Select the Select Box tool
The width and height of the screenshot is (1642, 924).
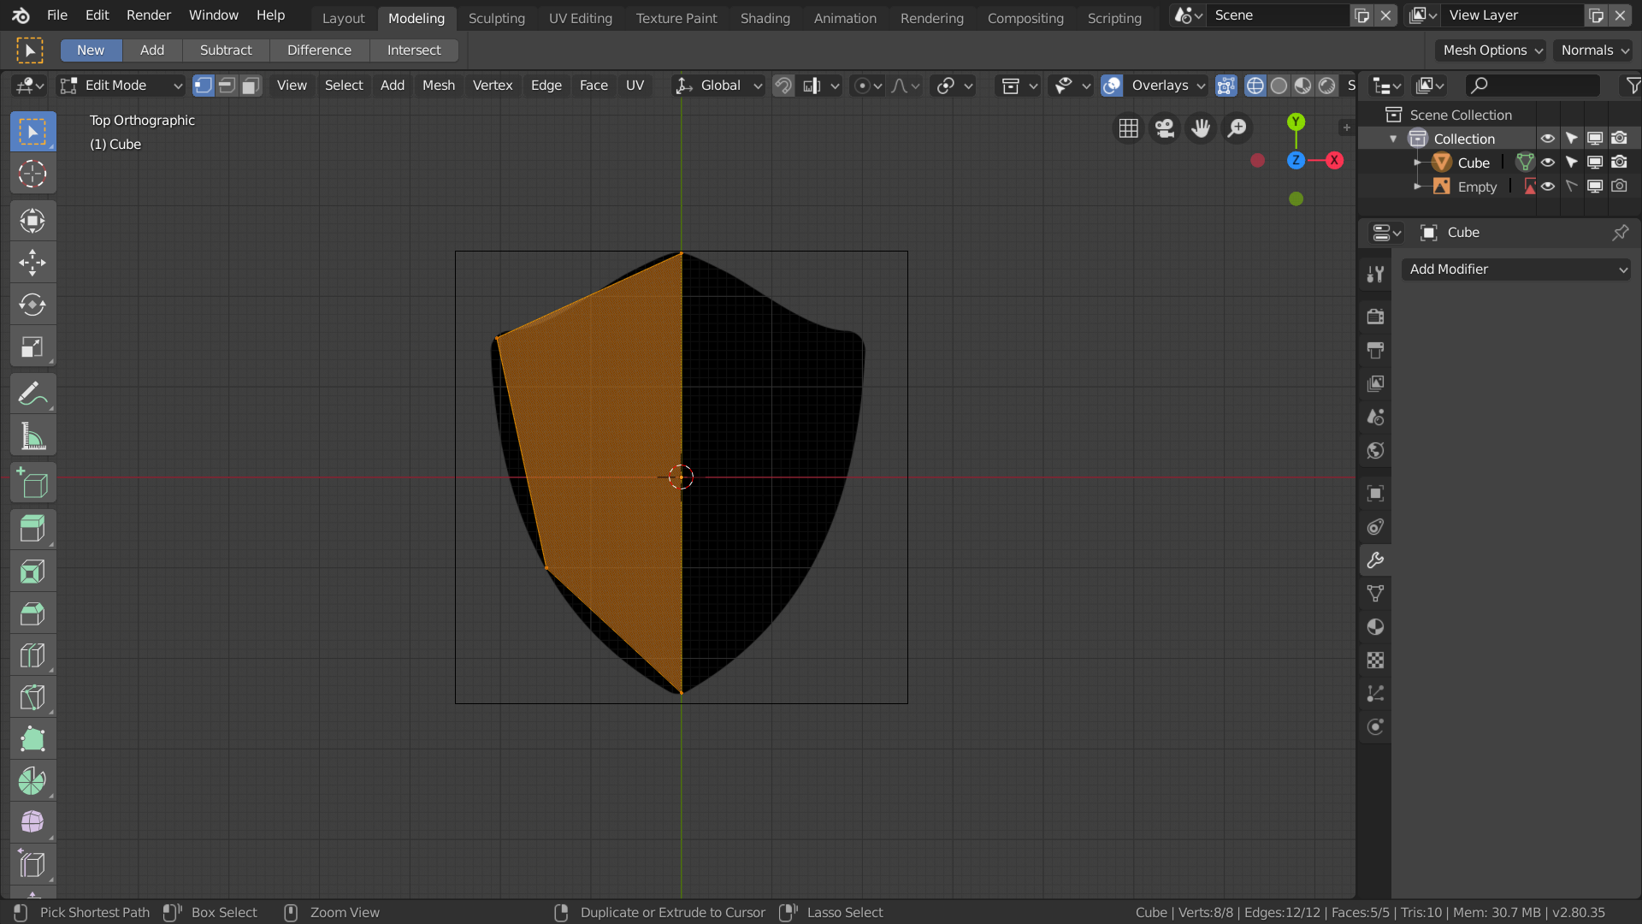click(x=32, y=132)
